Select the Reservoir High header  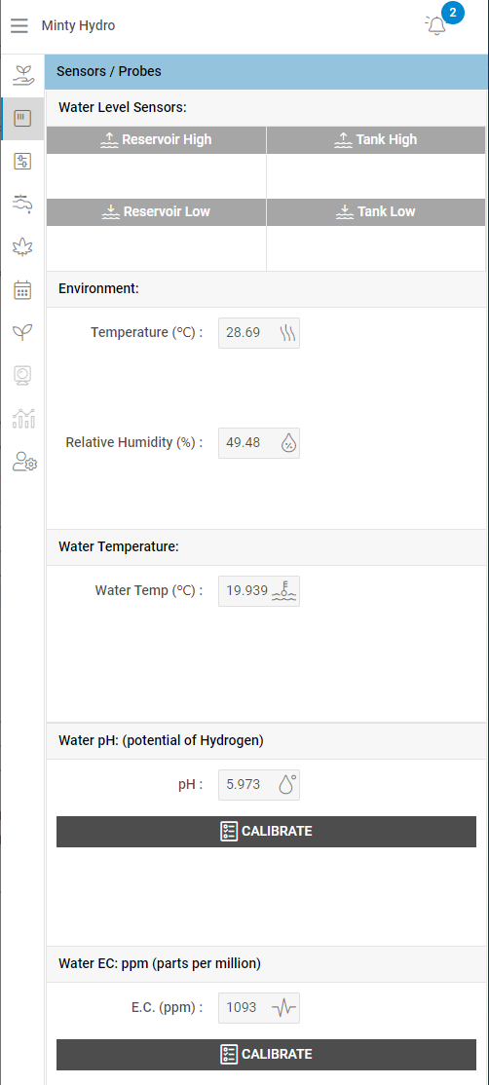point(156,140)
